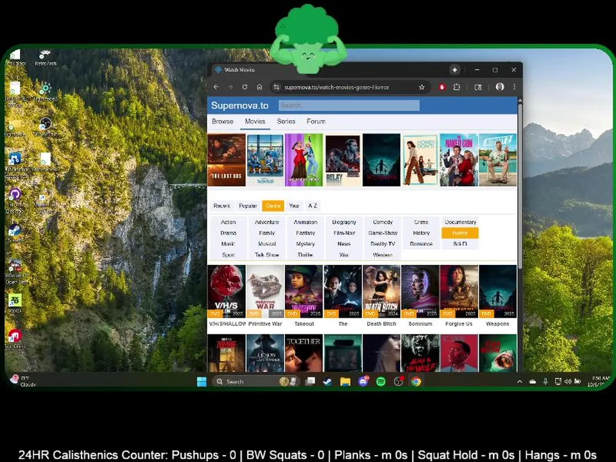Open The Naked Gun poster in carousel
This screenshot has width=616, height=462.
coord(459,160)
